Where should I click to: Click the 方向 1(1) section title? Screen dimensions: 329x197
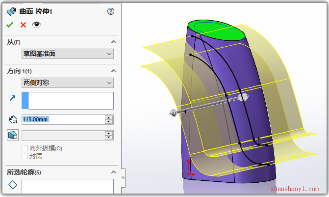pyautogui.click(x=19, y=71)
